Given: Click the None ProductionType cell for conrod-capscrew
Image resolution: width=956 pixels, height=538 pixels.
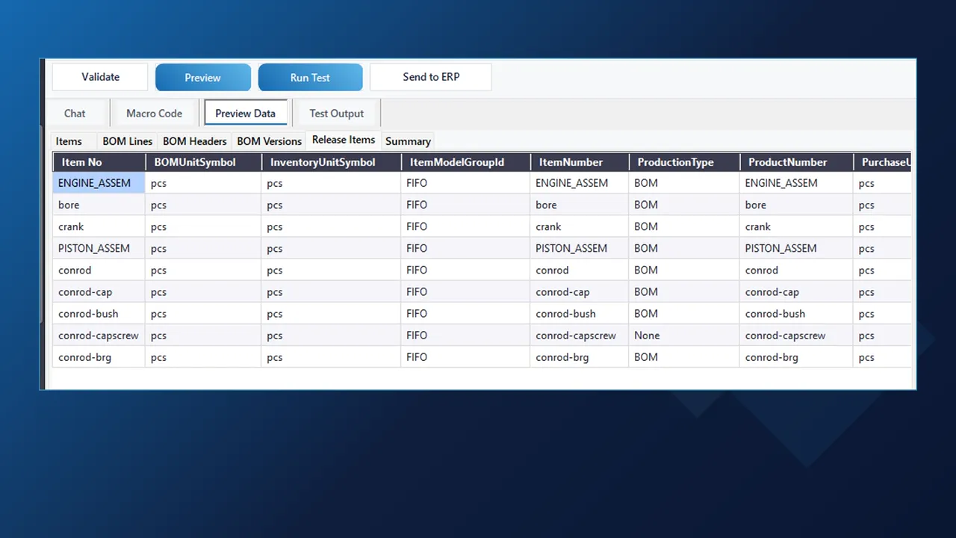Looking at the screenshot, I should (x=684, y=336).
